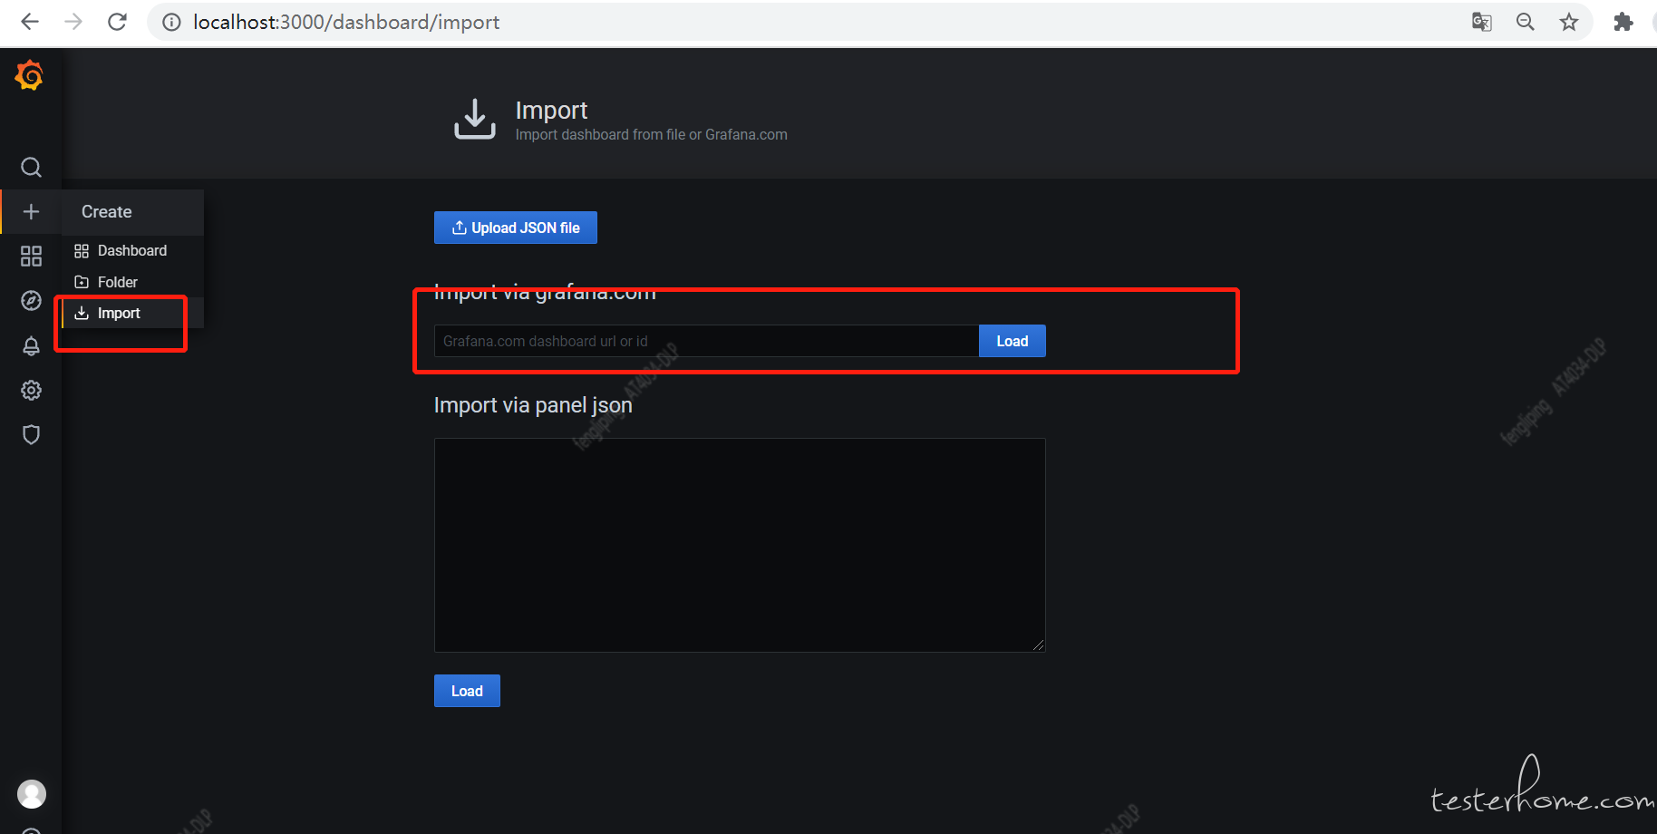
Task: Open the Grafana logo home link
Action: pyautogui.click(x=30, y=75)
